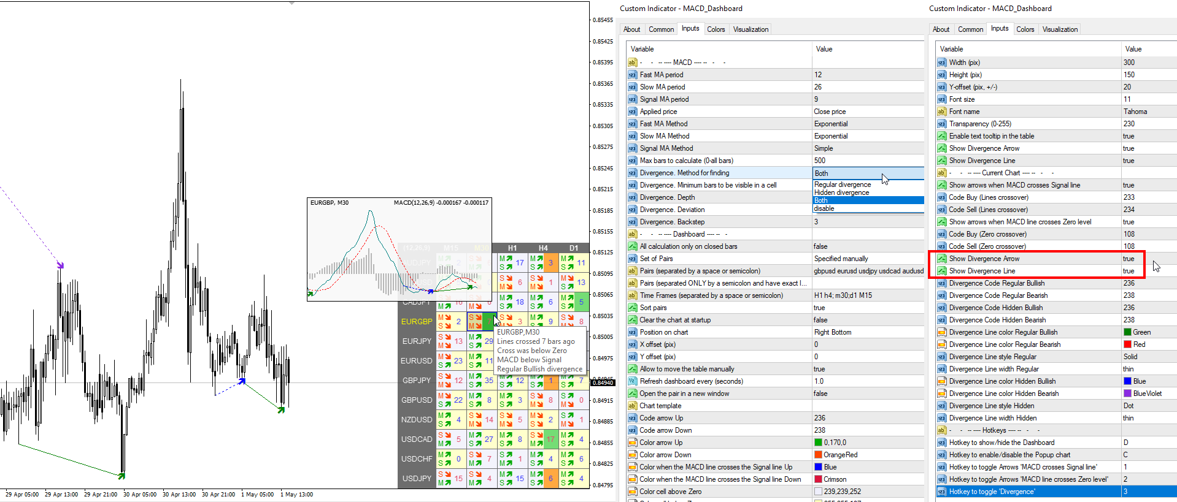Viewport: 1177px width, 502px height.
Task: Click the Sort pairs boolean icon
Action: click(x=632, y=308)
